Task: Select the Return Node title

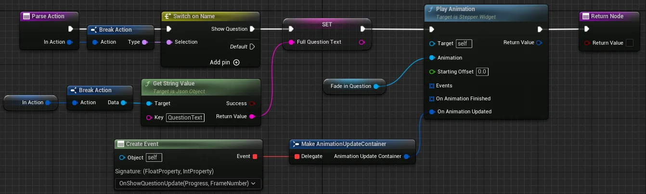Action: click(x=607, y=16)
